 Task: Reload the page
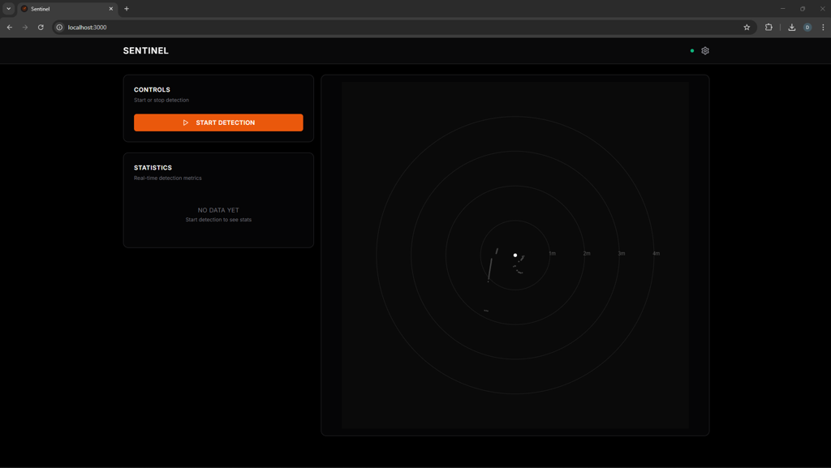41,28
